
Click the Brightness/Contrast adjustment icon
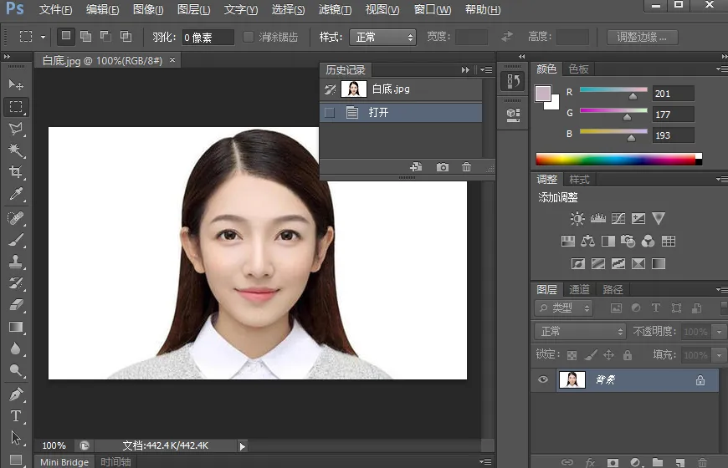[x=577, y=219]
